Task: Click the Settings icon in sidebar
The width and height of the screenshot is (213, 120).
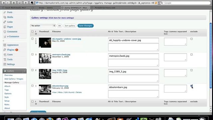Action: (x=5, y=64)
